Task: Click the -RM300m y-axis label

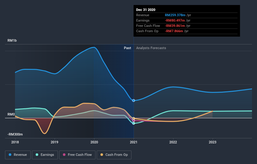Action: point(15,134)
